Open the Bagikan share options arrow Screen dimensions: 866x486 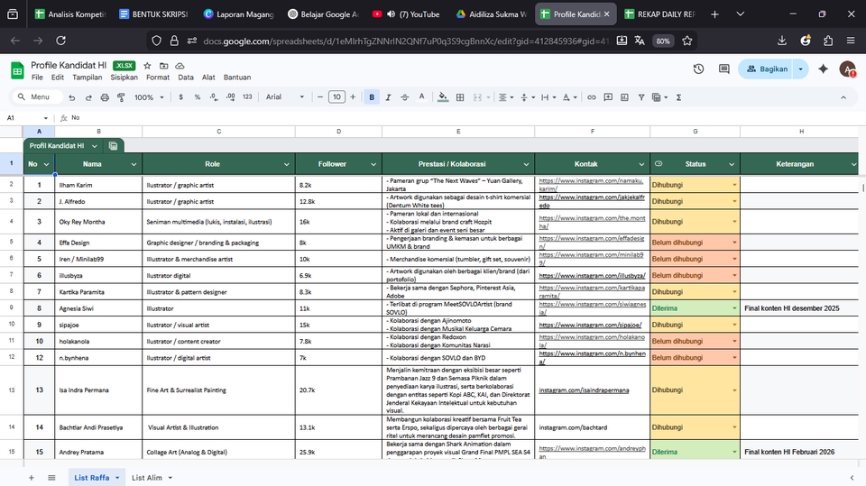(800, 69)
